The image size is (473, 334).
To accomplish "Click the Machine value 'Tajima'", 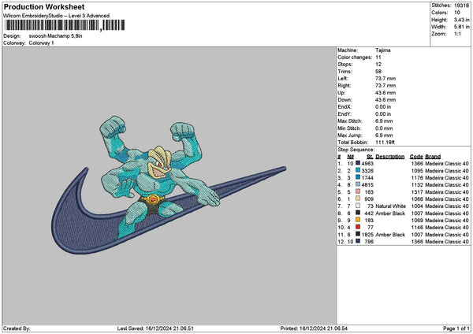I will point(383,50).
